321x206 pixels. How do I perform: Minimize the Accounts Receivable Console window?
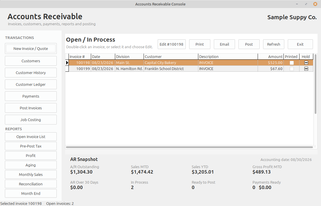(297, 4)
